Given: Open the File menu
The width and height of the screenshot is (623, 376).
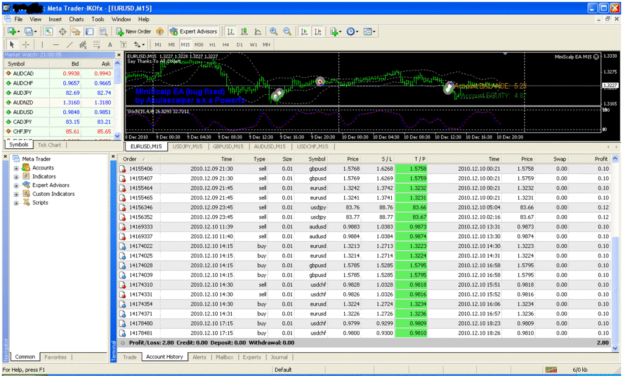Looking at the screenshot, I should coord(18,19).
